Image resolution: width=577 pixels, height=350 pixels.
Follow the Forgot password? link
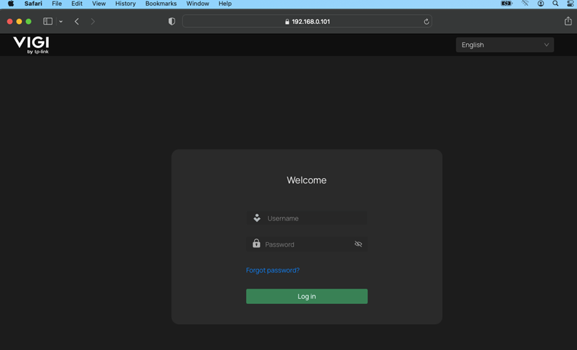tap(273, 270)
